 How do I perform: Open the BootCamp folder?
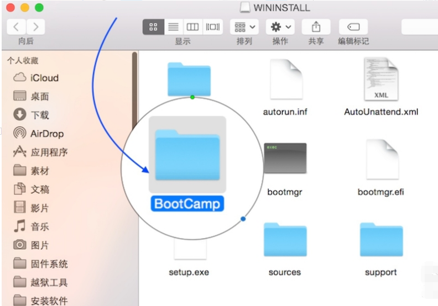[187, 156]
